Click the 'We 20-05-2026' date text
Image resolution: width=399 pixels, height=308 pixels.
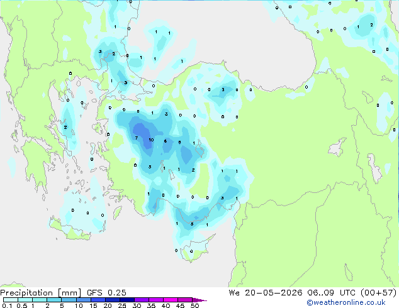[266, 293]
